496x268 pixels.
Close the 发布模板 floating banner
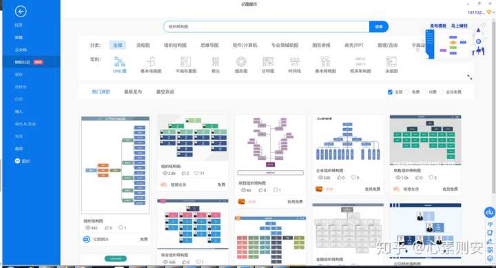[x=483, y=25]
